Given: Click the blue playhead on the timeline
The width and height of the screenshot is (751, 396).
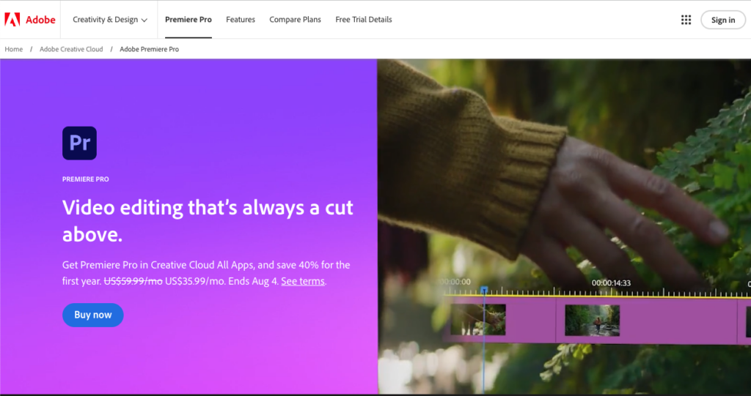Looking at the screenshot, I should click(x=484, y=290).
